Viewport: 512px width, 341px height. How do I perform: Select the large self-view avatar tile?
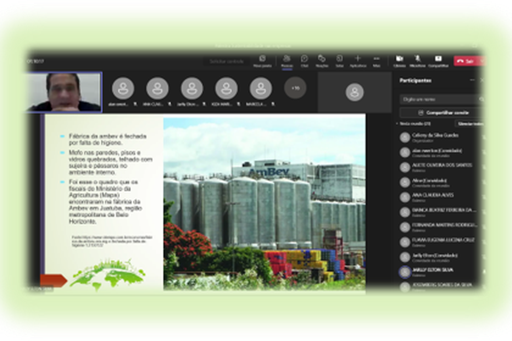[x=355, y=92]
